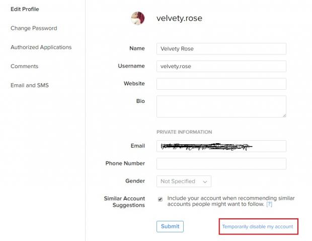Click inside the Bio text area

pyautogui.click(x=221, y=106)
